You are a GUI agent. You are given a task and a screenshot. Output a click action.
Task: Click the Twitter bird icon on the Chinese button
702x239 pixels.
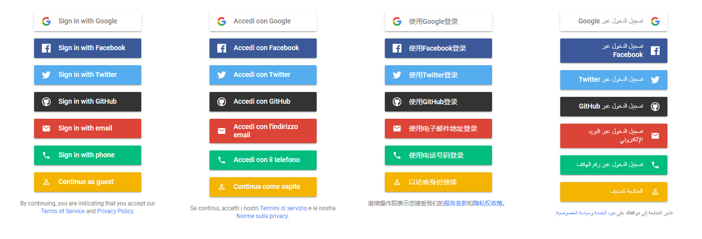[x=397, y=75]
